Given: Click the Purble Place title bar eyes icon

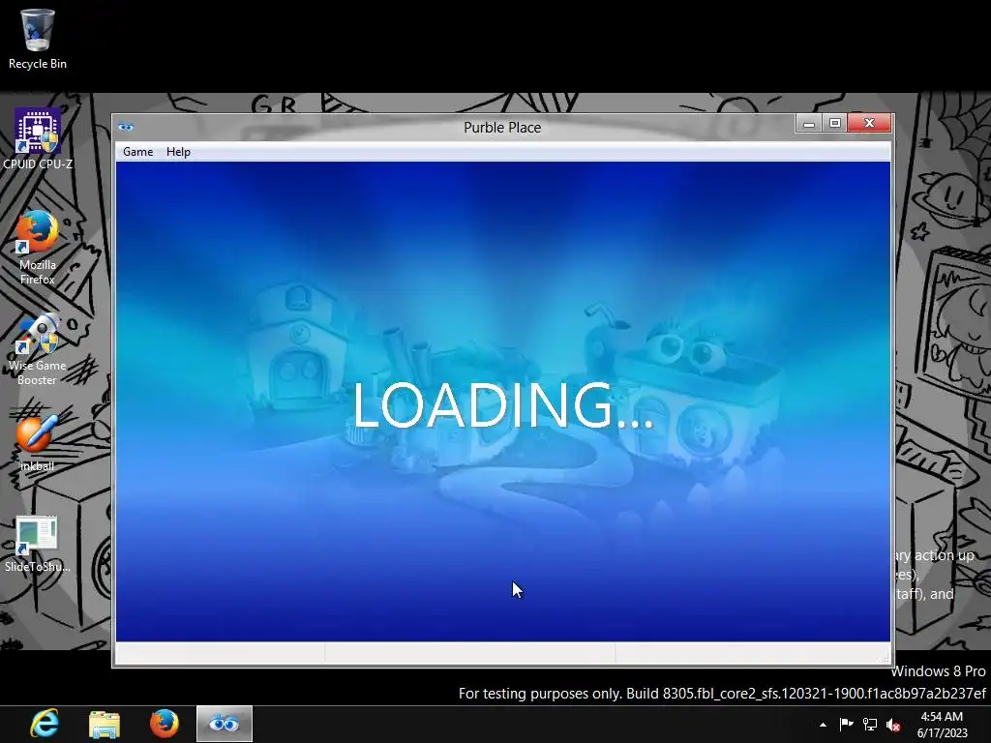Looking at the screenshot, I should [126, 127].
